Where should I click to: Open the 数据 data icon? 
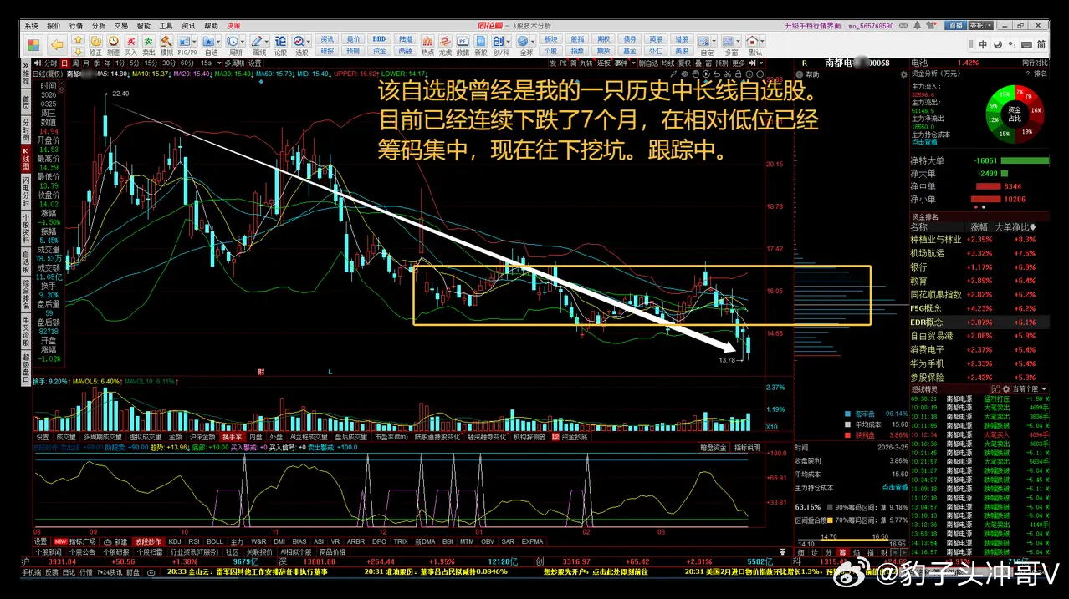(x=463, y=46)
